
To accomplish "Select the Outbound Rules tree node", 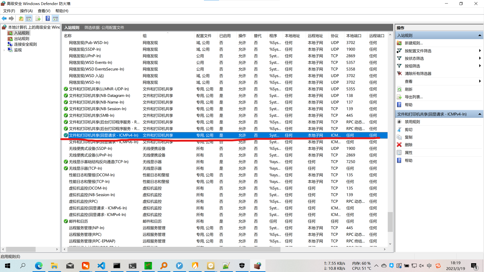I will (x=22, y=39).
